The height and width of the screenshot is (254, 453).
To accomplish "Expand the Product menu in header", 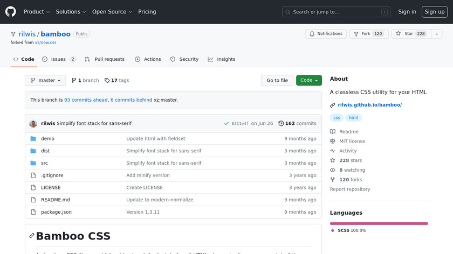I will (37, 12).
